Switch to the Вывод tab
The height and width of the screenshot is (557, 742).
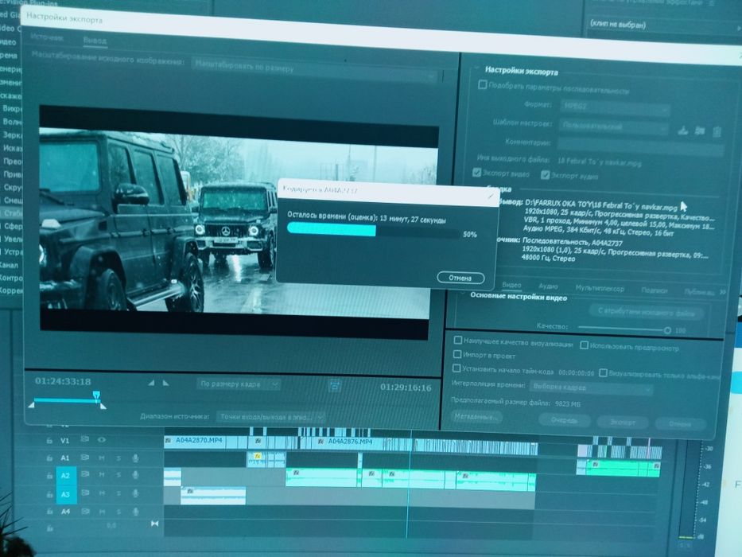(x=95, y=41)
